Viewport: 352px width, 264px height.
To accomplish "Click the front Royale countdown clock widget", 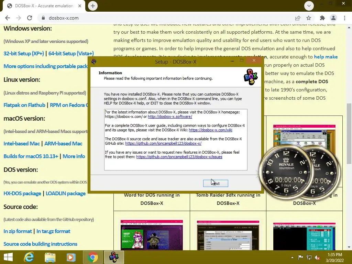I will 286,172.
